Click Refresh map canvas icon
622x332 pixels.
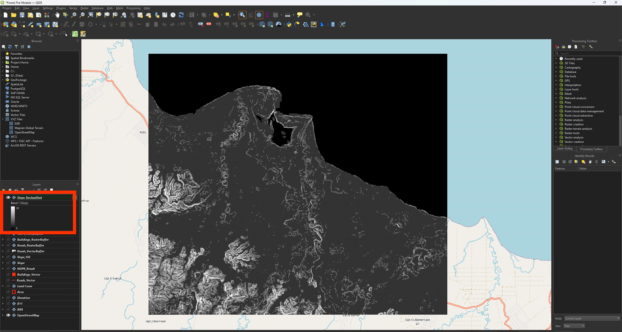[181, 15]
